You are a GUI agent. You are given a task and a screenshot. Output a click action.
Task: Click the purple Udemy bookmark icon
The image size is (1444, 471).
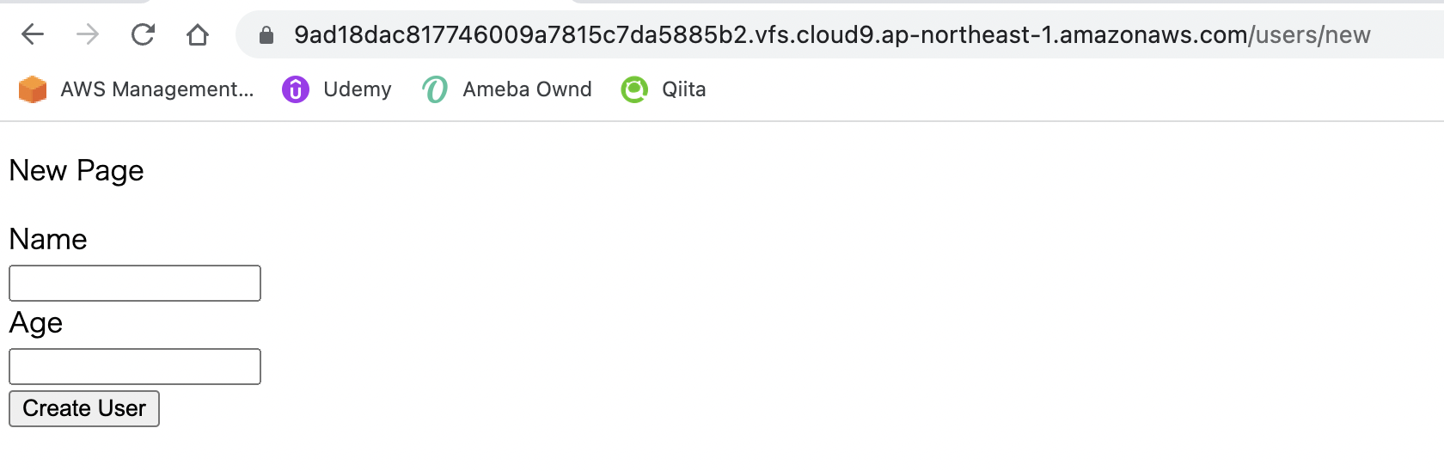[x=296, y=89]
